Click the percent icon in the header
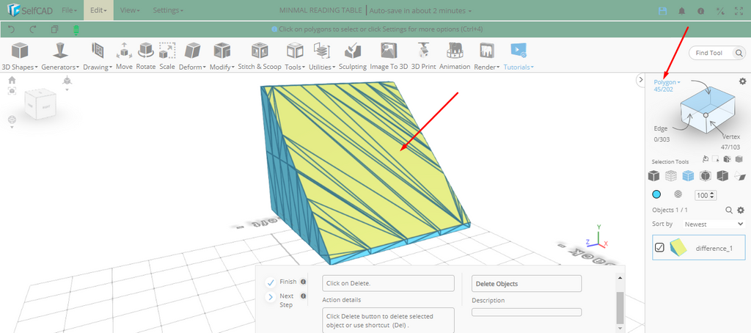751x333 pixels. (720, 10)
